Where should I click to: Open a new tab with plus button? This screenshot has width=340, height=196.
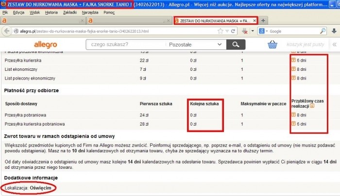pos(263,20)
